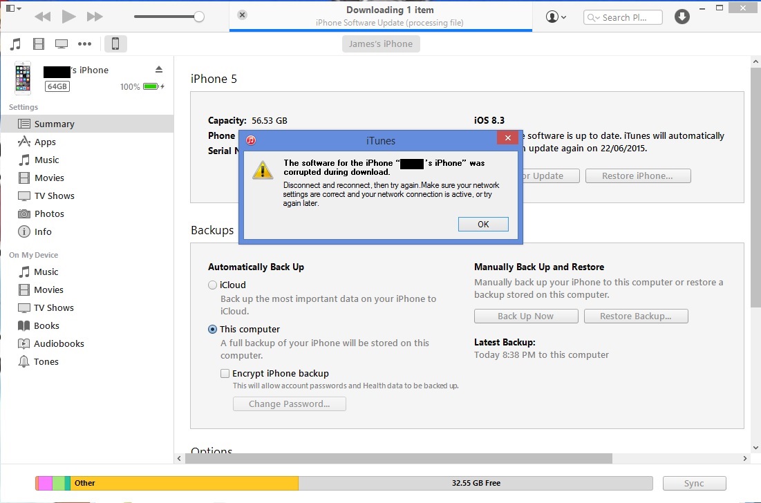Click the 64GB capacity badge
The width and height of the screenshot is (761, 503).
[57, 86]
